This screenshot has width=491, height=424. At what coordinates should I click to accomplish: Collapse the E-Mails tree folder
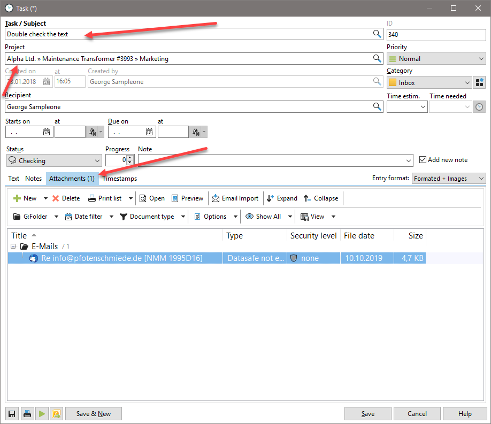(x=12, y=246)
